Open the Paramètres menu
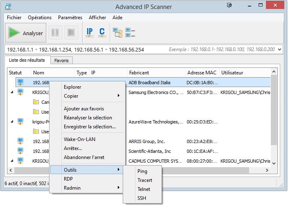 tap(70, 18)
